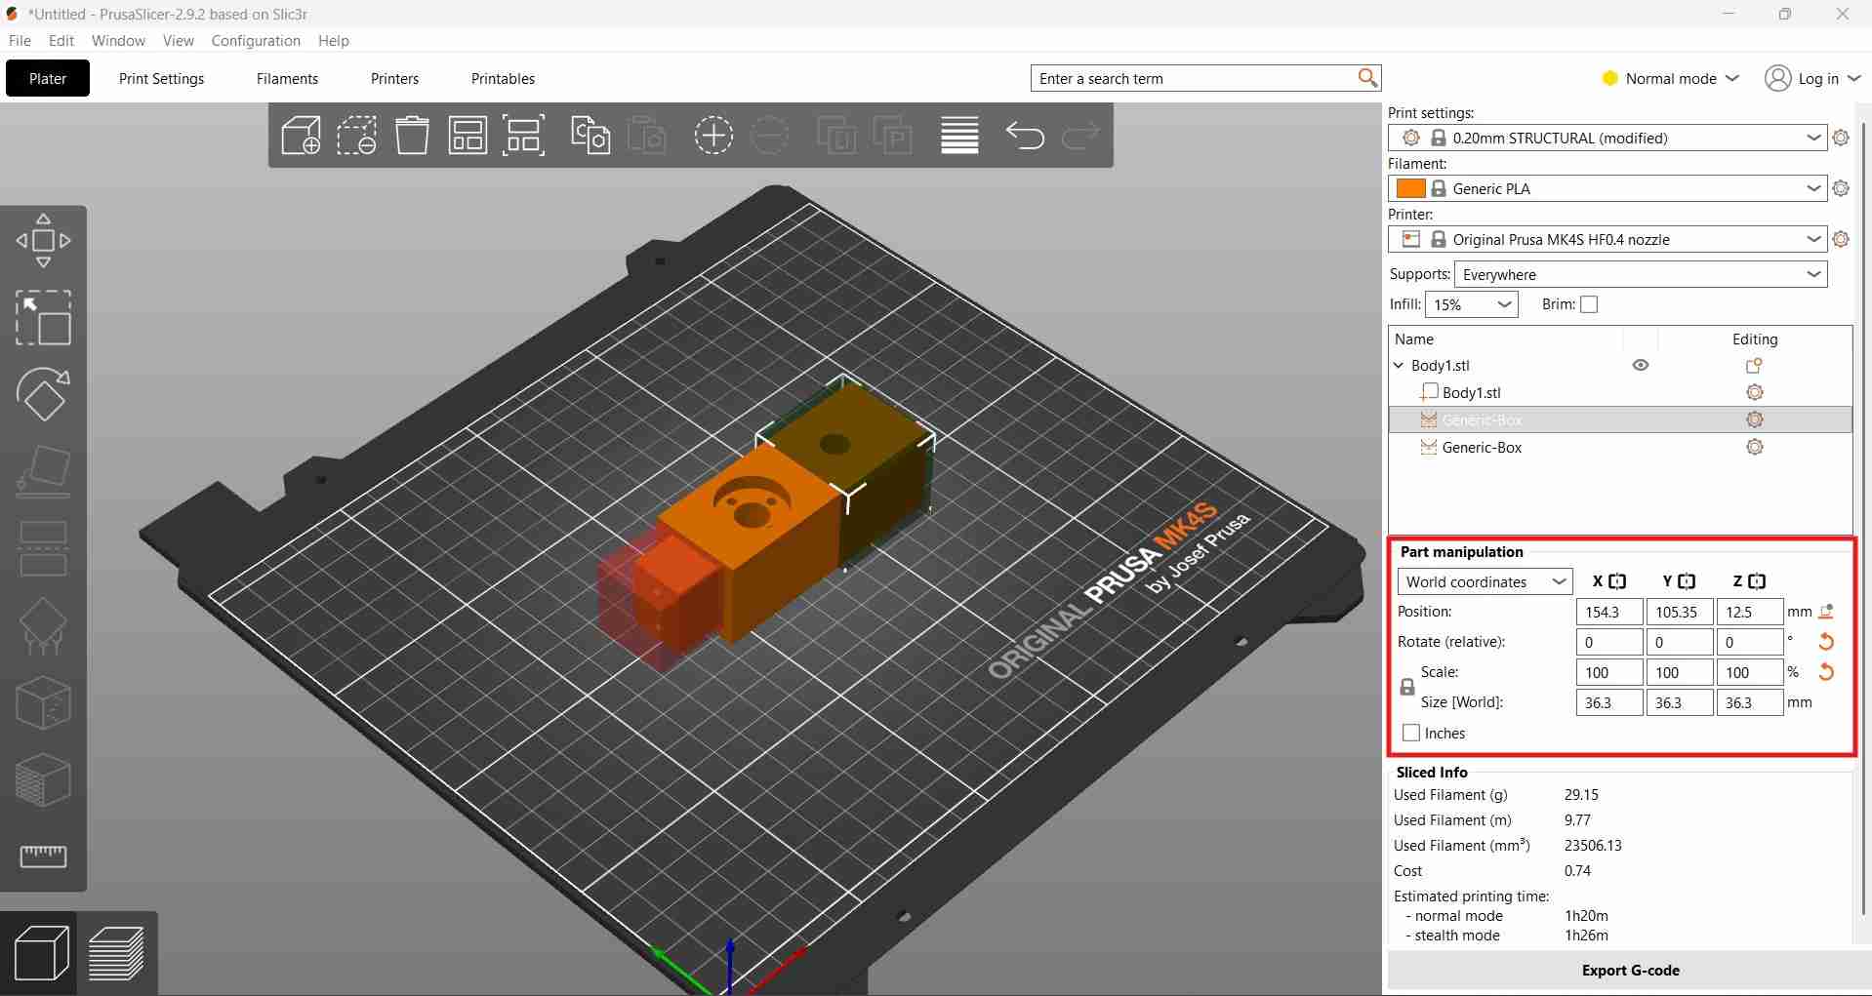Open the Supports dropdown showing Everywhere
The image size is (1872, 996).
coord(1641,274)
